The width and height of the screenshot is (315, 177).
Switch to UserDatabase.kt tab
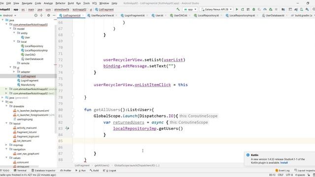pos(275,15)
